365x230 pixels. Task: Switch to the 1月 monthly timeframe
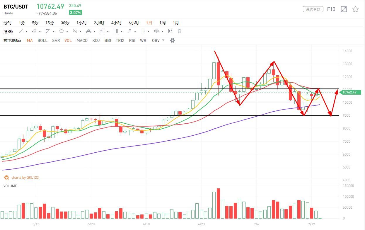pyautogui.click(x=176, y=23)
